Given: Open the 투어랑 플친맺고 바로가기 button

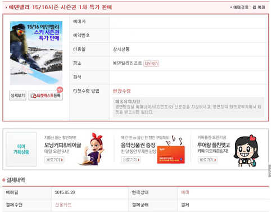Looking at the screenshot, I should tap(207, 160).
